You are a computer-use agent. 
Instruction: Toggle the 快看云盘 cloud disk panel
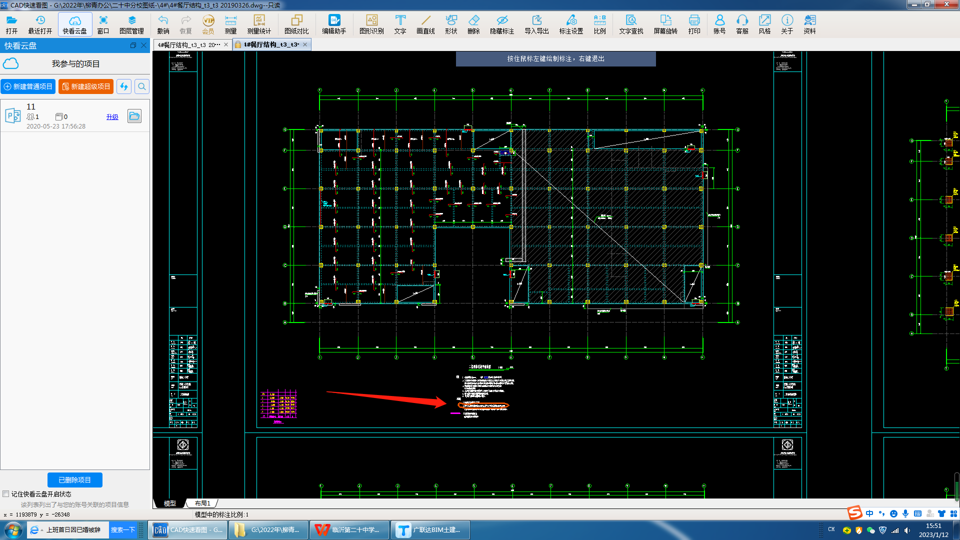(75, 24)
